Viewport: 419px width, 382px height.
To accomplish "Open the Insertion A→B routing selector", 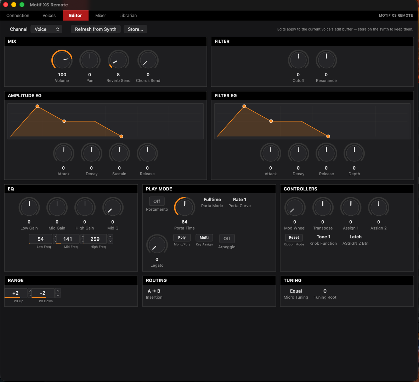I will (154, 291).
